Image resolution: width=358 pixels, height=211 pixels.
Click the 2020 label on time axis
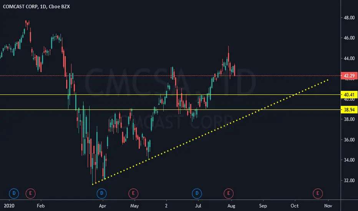click(x=9, y=206)
